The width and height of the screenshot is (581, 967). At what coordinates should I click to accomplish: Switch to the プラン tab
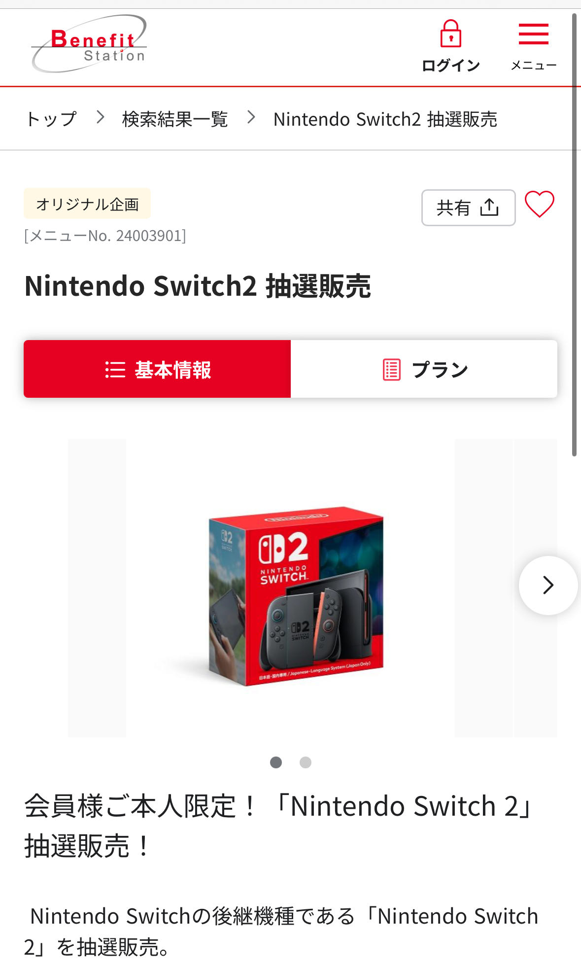tap(424, 369)
